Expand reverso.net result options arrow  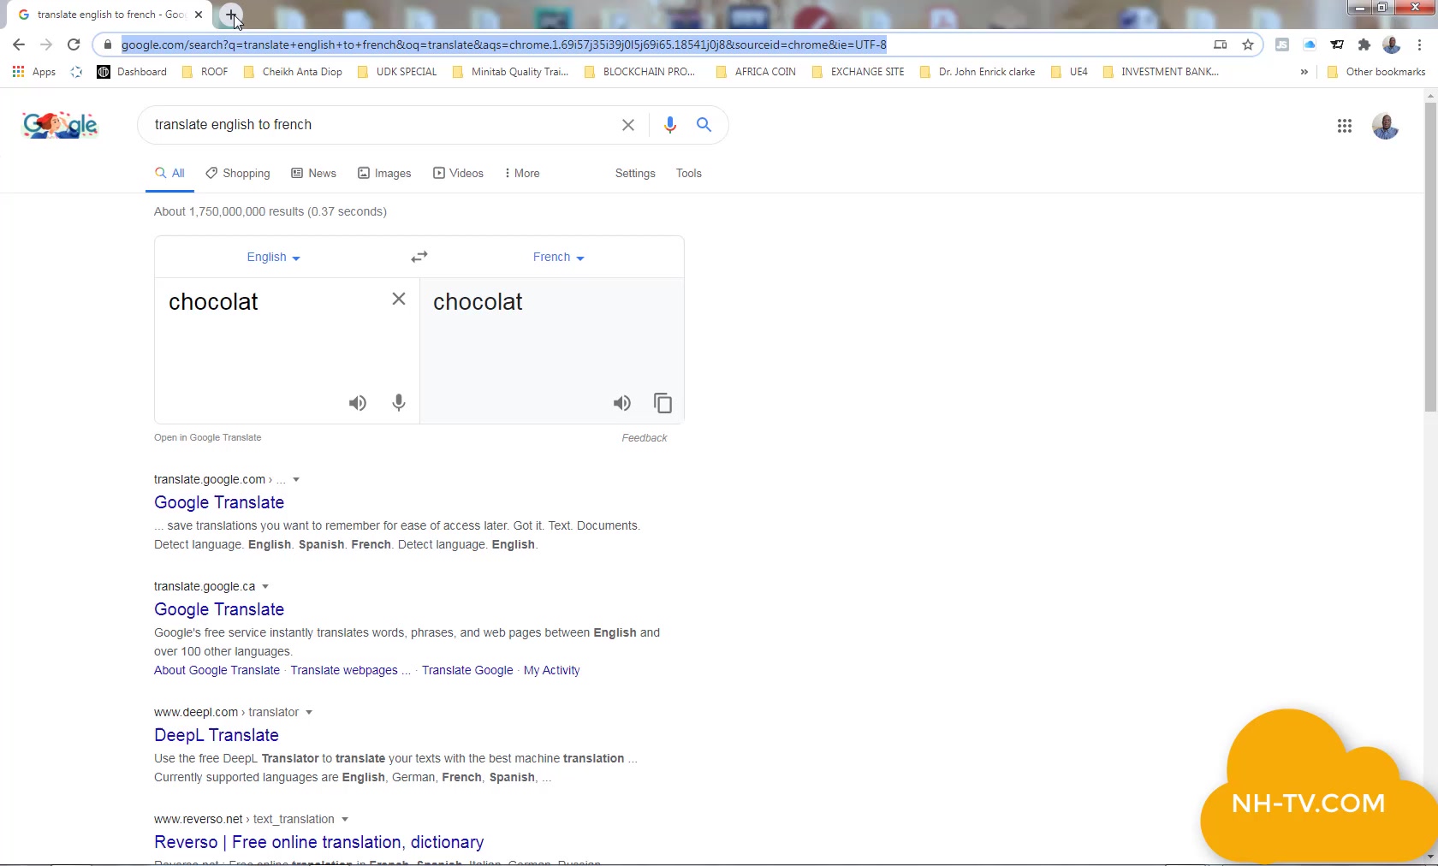(345, 820)
